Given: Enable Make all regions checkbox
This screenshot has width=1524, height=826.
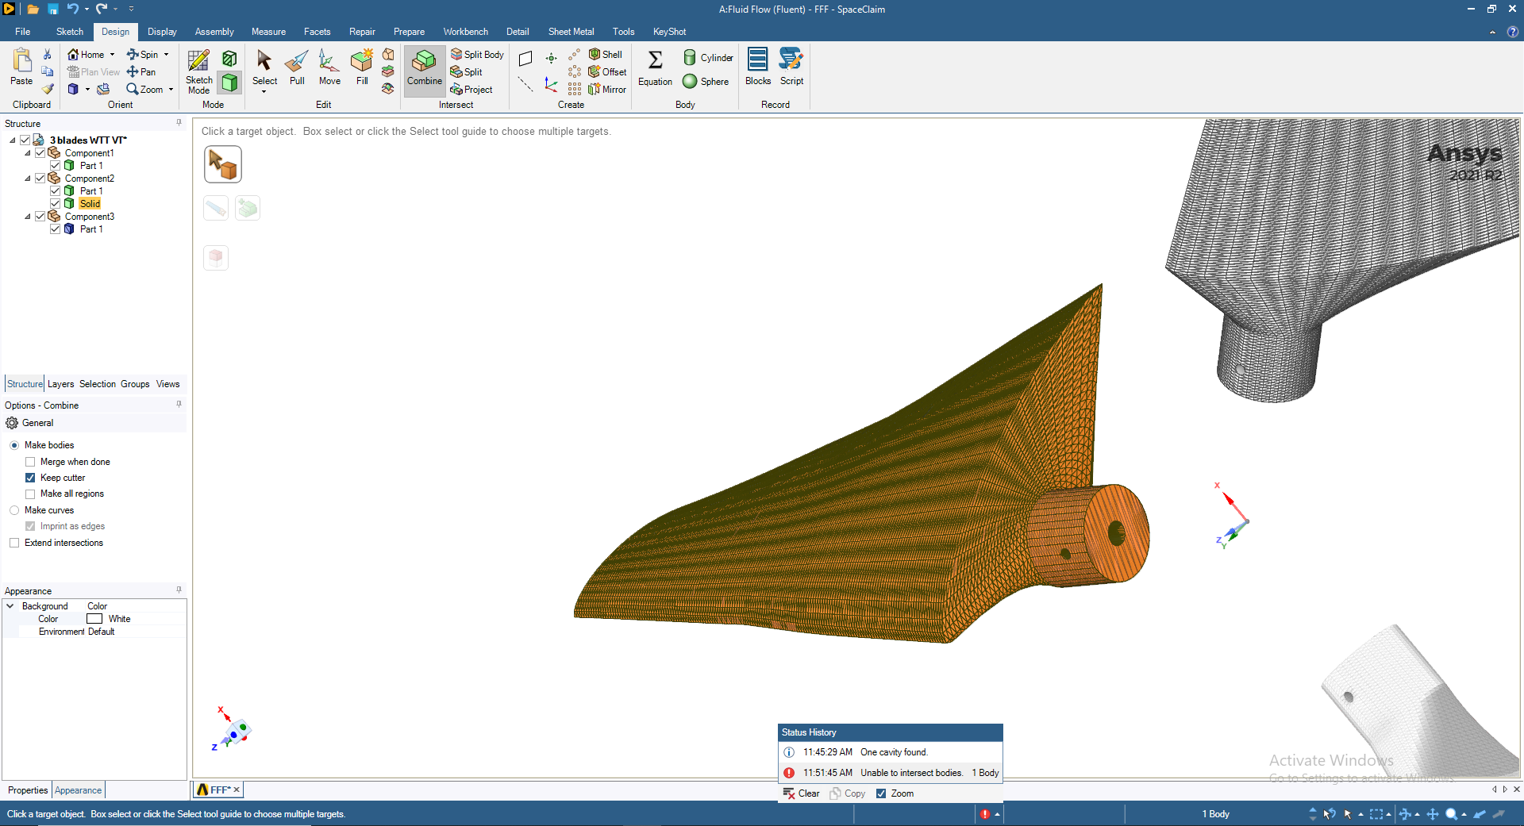Looking at the screenshot, I should (x=30, y=494).
